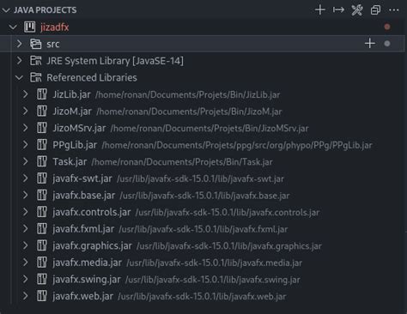Screen dimensions: 407x314
Task: Click path /usr/lib/javafx-sdk-15.0.1/lib/javafx-swt.jar
Action: point(200,179)
